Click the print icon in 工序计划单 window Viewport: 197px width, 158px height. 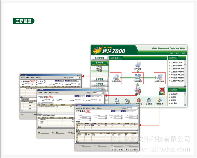[68, 78]
